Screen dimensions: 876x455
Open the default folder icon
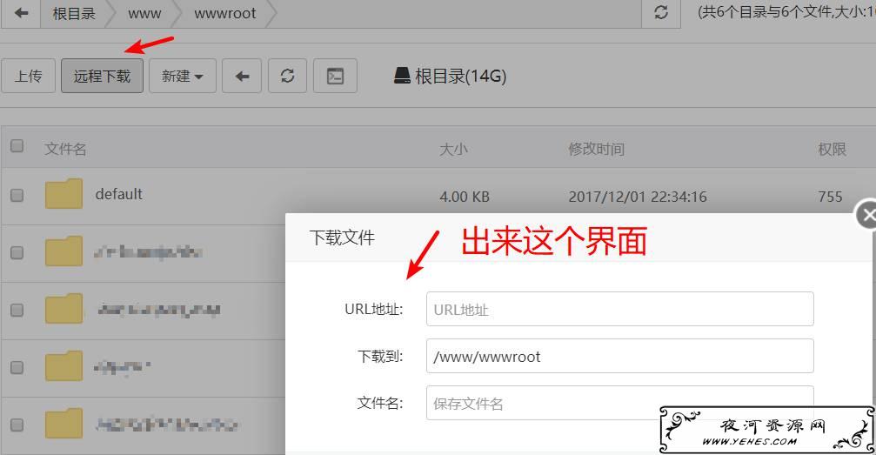click(x=64, y=193)
